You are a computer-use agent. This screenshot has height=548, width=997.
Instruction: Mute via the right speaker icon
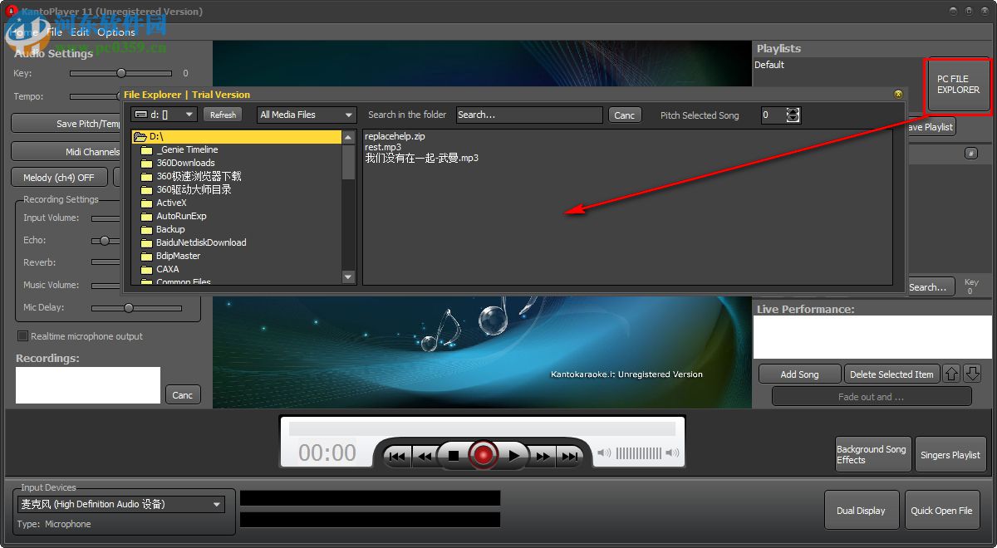click(x=672, y=453)
